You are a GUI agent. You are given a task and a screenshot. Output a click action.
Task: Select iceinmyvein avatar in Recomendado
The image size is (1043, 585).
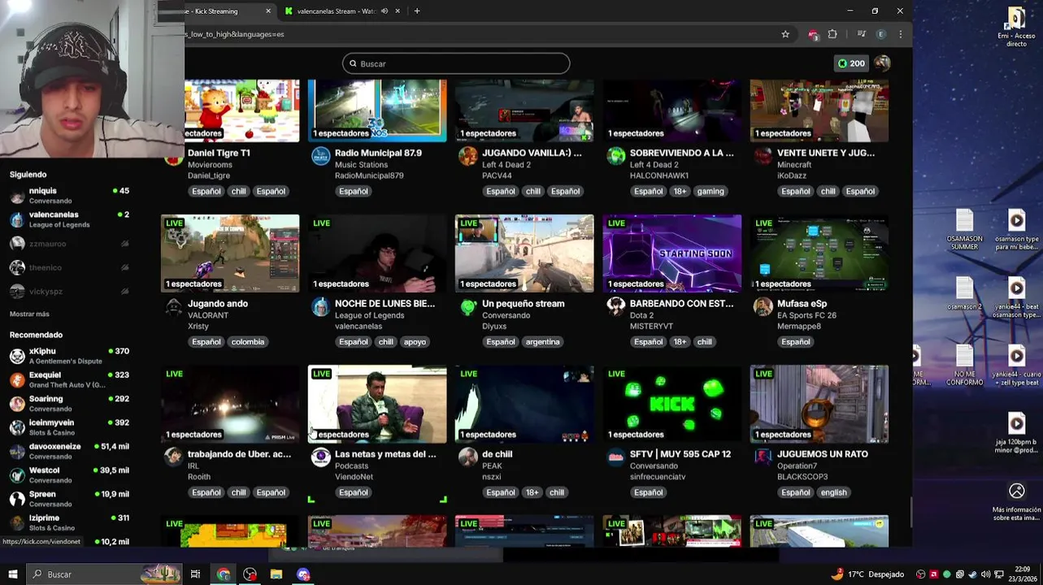click(x=17, y=427)
